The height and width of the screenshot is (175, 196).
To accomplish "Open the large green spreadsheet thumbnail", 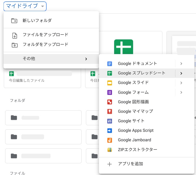I will (x=124, y=48).
